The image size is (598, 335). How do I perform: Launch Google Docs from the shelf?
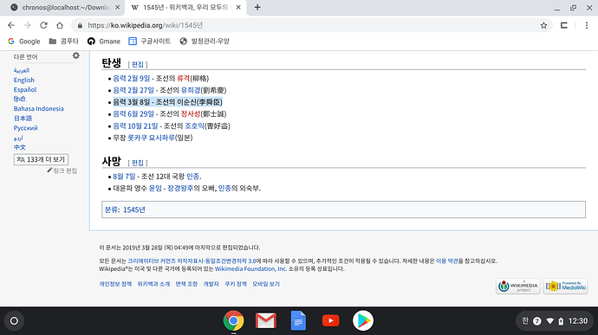point(298,321)
